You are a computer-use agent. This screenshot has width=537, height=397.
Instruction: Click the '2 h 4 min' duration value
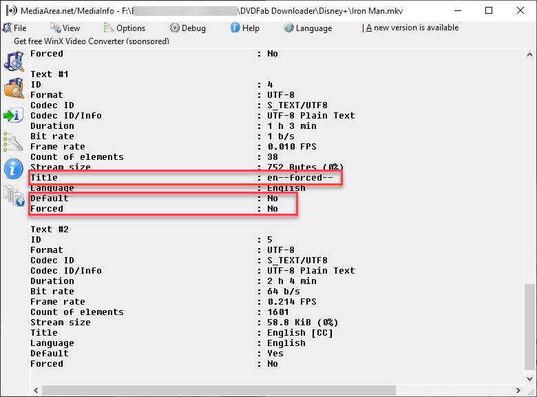tap(292, 281)
